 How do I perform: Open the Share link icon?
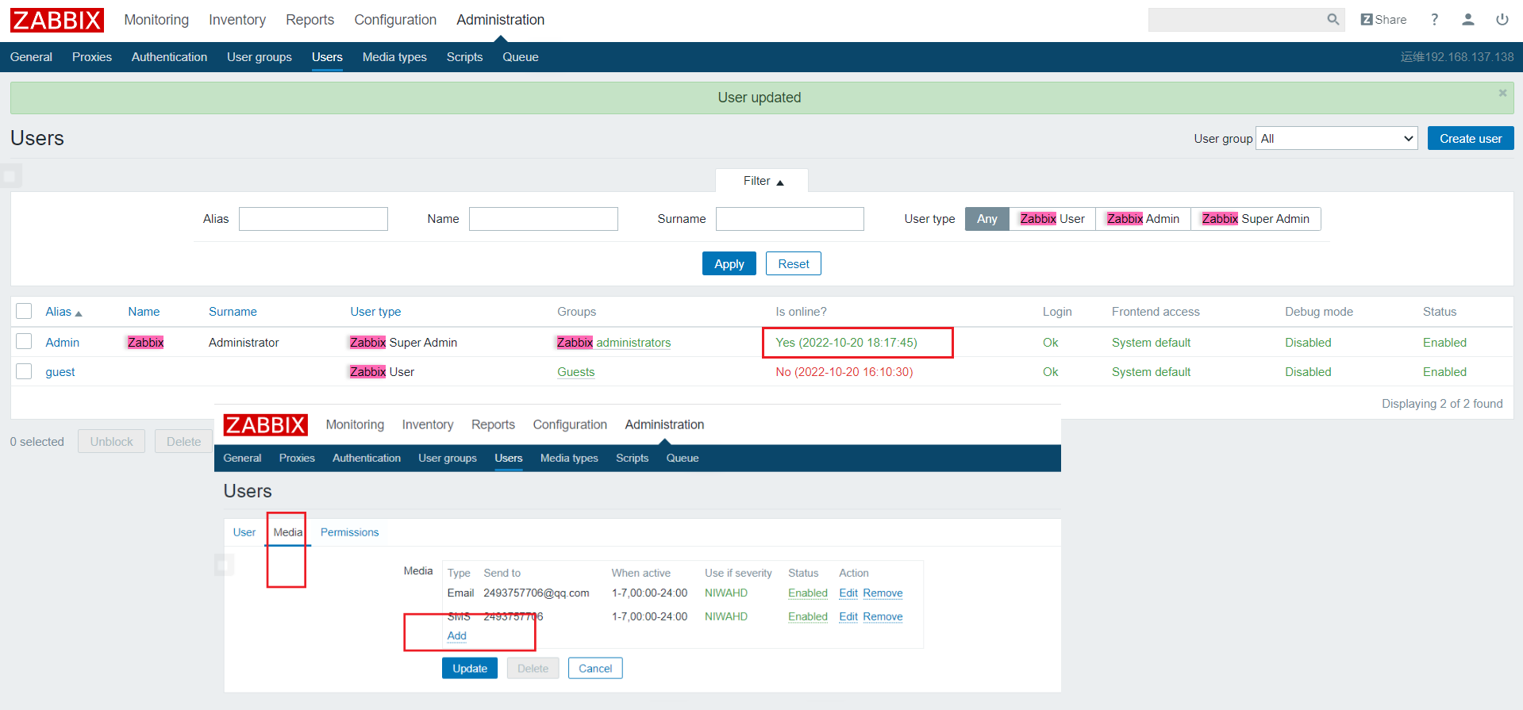[x=1383, y=20]
